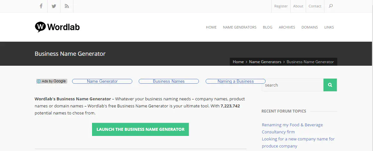
Task: Open the Name Generators menu
Action: click(x=239, y=27)
